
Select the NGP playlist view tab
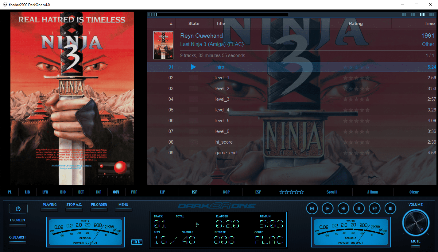click(227, 192)
